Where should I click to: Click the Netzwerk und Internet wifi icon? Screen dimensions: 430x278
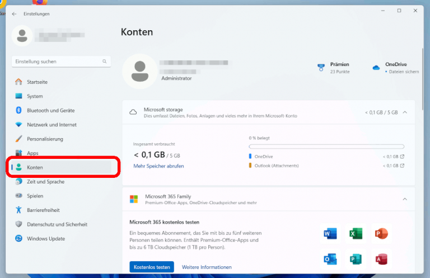(x=18, y=124)
